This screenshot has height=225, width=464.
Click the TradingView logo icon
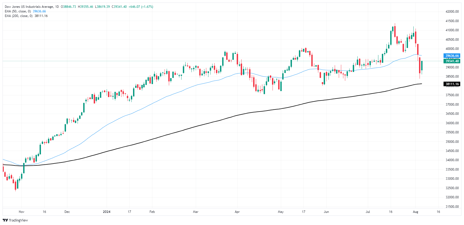5,220
